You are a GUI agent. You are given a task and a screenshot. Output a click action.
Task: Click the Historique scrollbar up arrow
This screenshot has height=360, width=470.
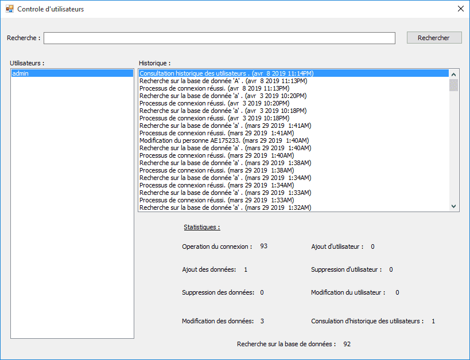[453, 75]
